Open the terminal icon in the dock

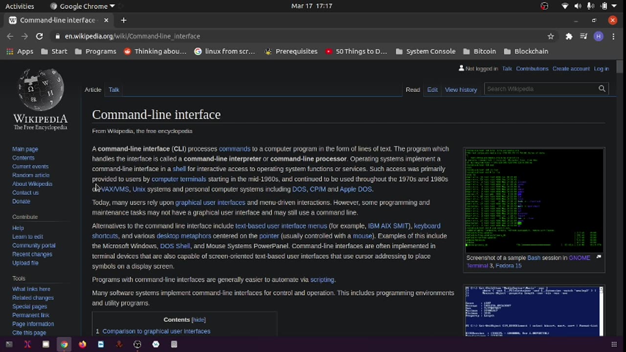click(9, 344)
